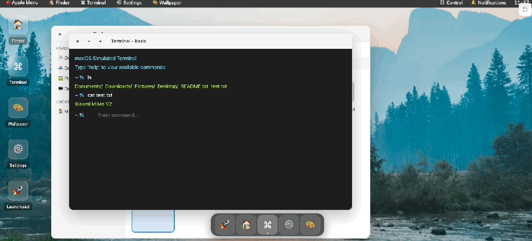
Task: Click the house Finder icon in dock
Action: [246, 225]
